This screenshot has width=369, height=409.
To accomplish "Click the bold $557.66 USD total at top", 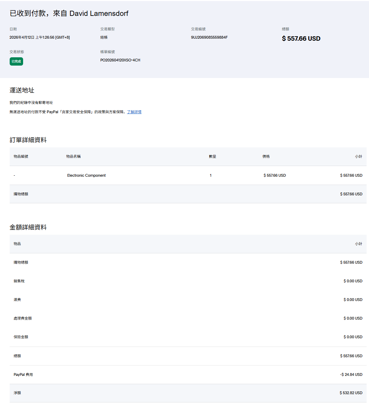I will click(301, 39).
